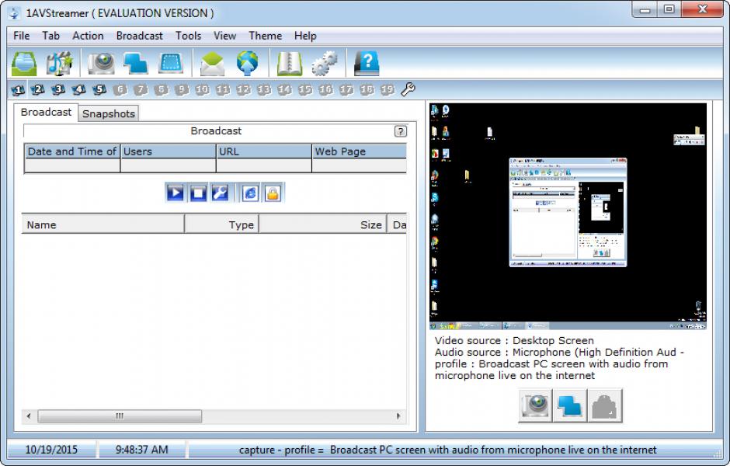
Task: Open the Help menu
Action: [305, 36]
